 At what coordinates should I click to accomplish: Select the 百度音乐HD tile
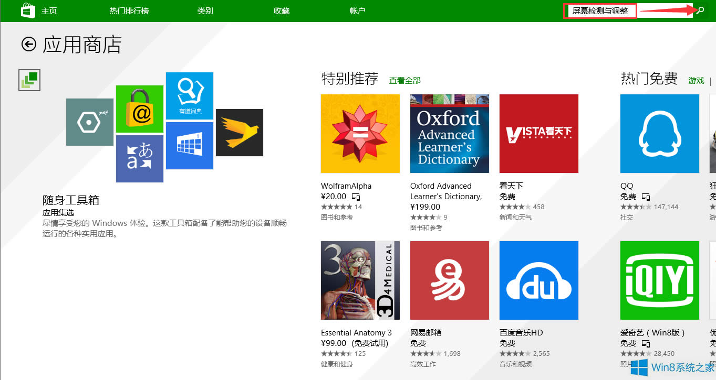pyautogui.click(x=538, y=280)
